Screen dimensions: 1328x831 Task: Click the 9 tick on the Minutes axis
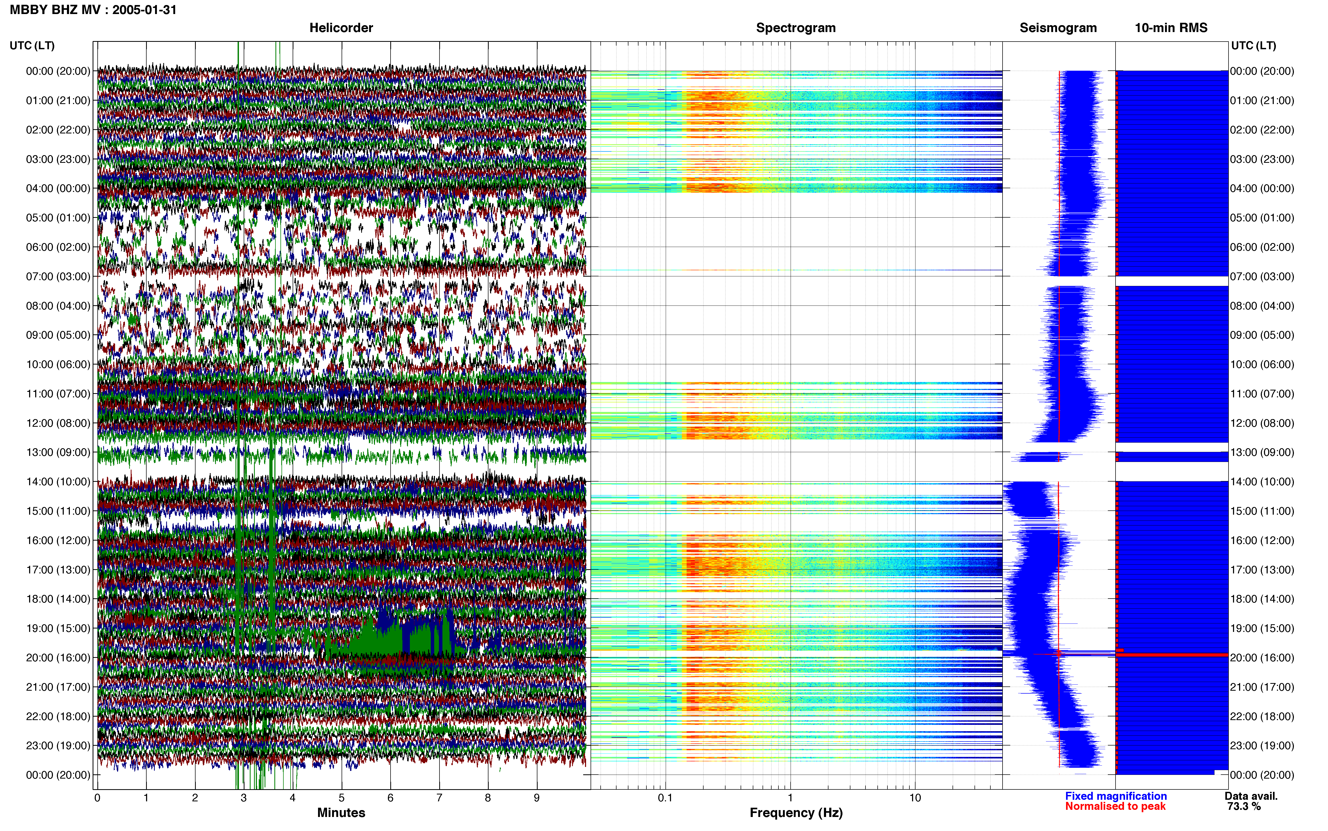pos(537,797)
